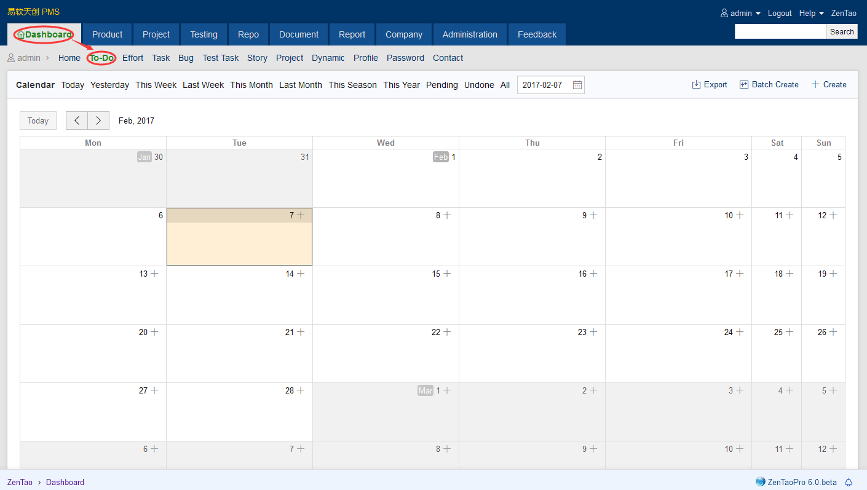Click plus icon on Feb 23 cell
The width and height of the screenshot is (867, 490).
point(593,332)
